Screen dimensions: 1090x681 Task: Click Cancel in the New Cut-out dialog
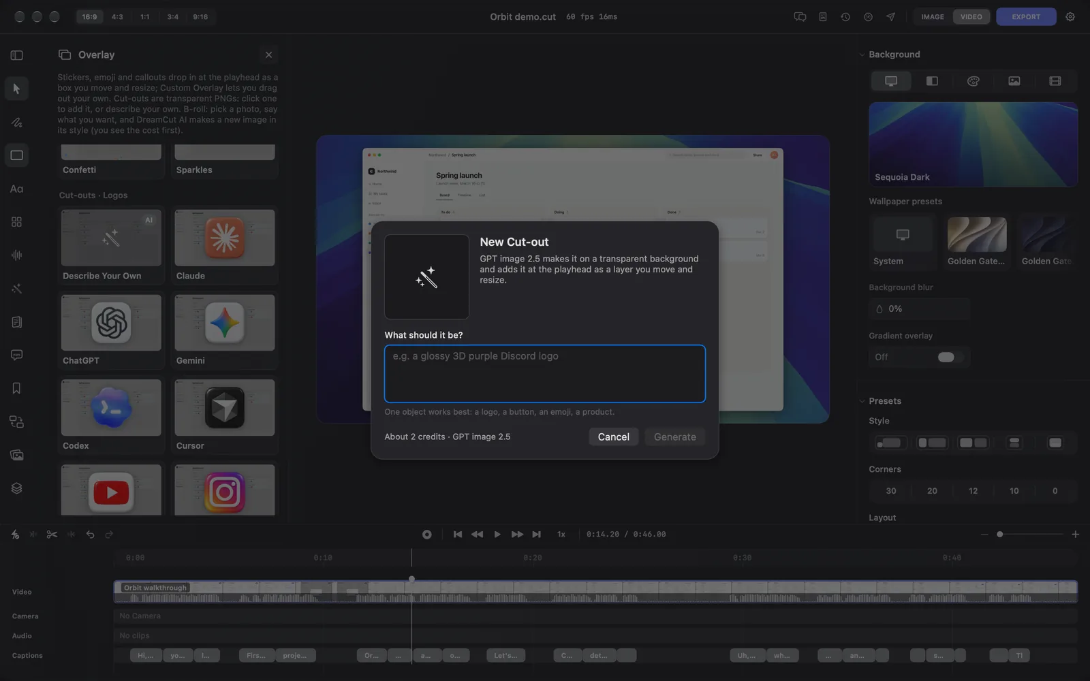tap(613, 437)
